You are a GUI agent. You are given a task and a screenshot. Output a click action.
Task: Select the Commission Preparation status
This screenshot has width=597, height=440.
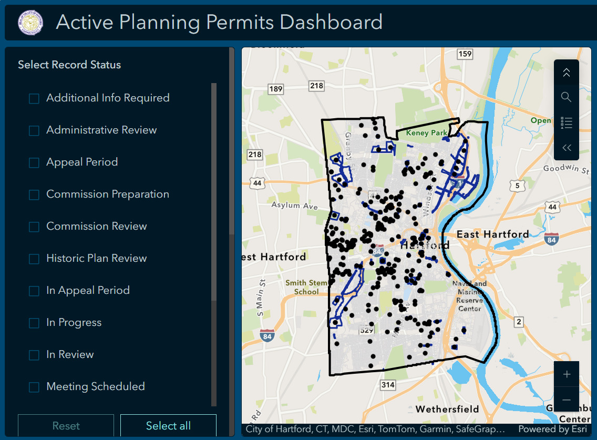click(34, 194)
